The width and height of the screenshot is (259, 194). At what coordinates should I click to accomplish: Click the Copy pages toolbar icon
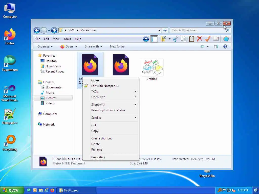click(184, 39)
